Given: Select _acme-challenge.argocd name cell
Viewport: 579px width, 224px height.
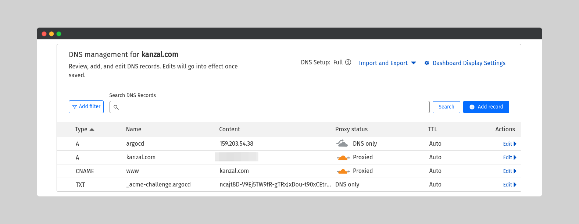Looking at the screenshot, I should (158, 185).
